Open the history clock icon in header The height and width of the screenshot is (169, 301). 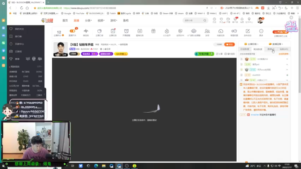214,19
